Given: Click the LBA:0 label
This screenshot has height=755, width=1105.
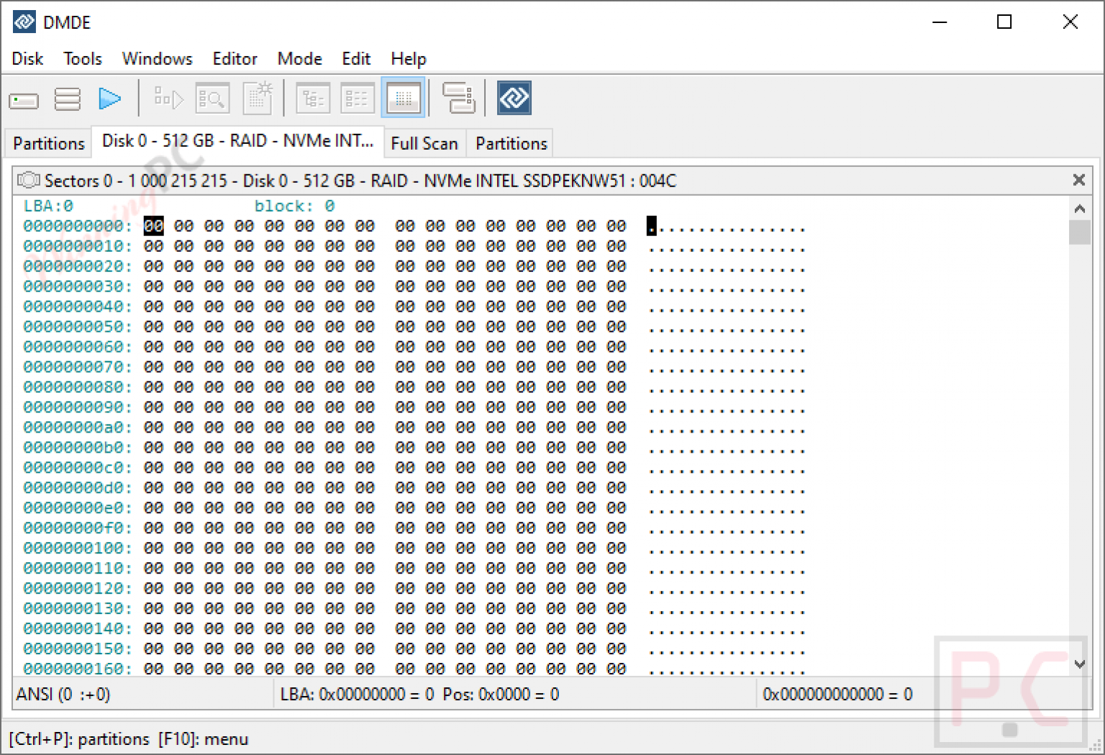Looking at the screenshot, I should click(x=48, y=206).
